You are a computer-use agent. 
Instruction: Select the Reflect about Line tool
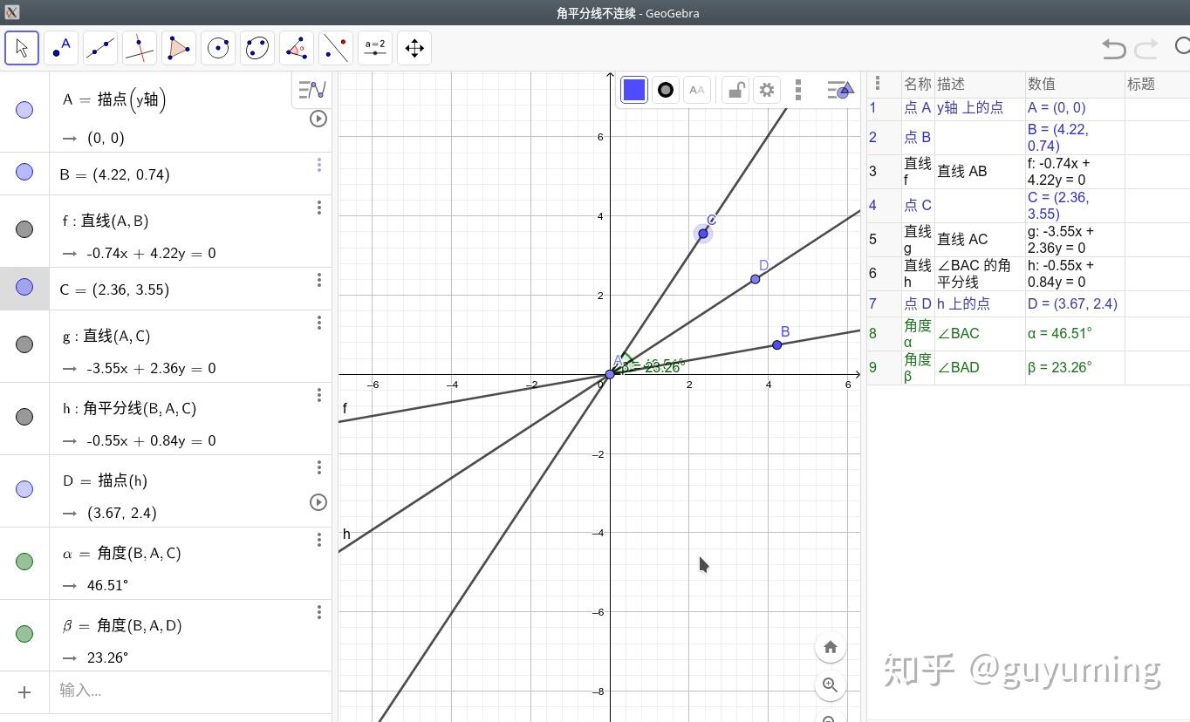point(336,48)
